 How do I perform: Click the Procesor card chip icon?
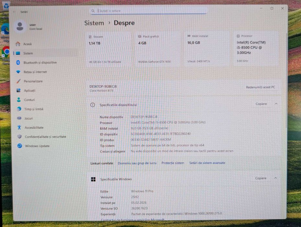click(238, 36)
